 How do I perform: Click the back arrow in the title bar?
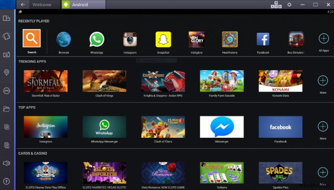point(23,4)
